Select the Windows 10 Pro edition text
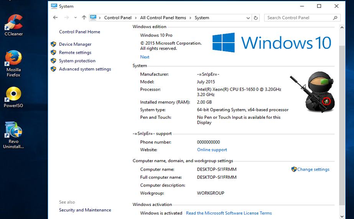This screenshot has height=219, width=354. click(156, 35)
